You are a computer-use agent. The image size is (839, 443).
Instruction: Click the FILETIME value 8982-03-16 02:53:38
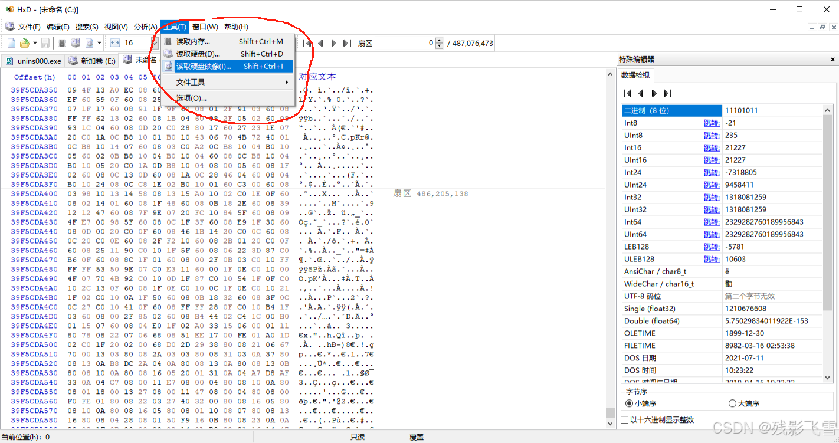tap(759, 346)
